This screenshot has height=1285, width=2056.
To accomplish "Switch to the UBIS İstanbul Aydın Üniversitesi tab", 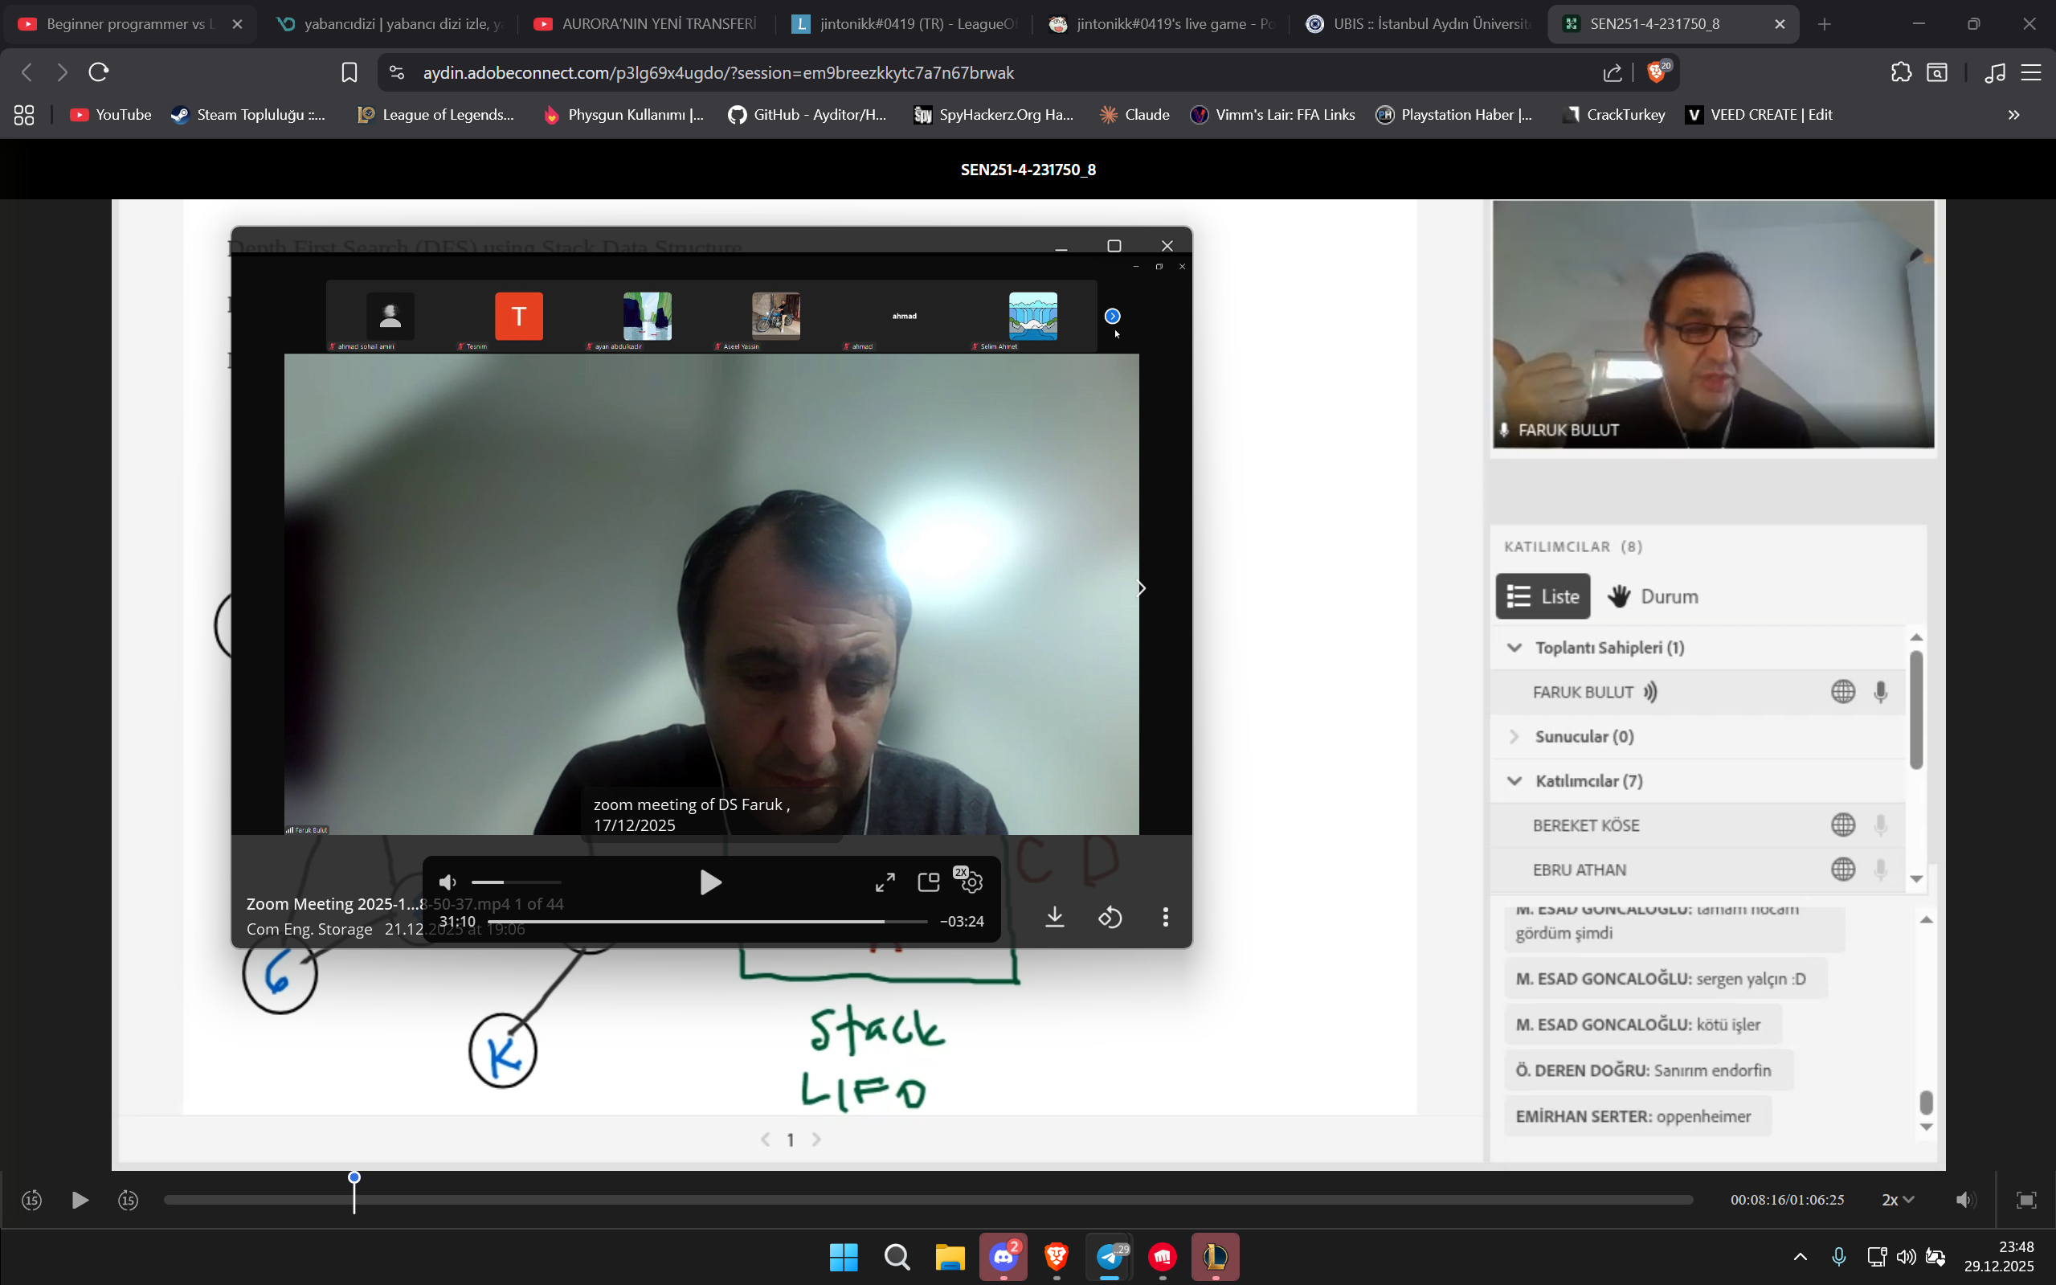I will click(1417, 24).
